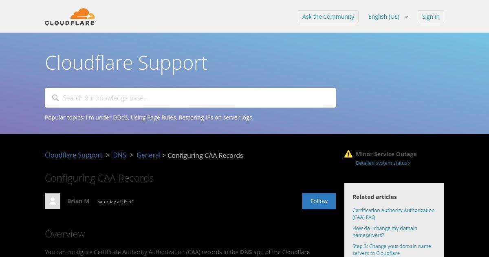The image size is (489, 257).
Task: Go to Cloudflare Support breadcrumb
Action: (x=74, y=155)
